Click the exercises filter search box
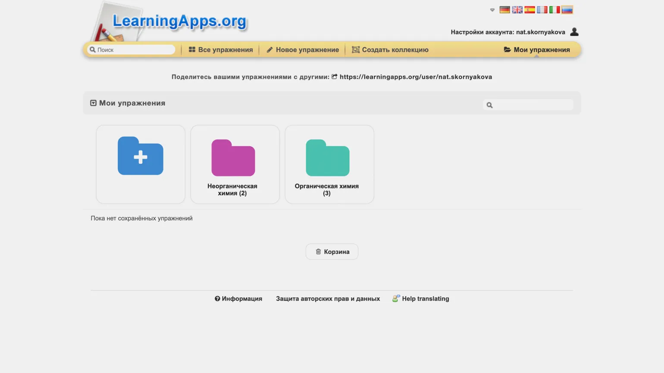This screenshot has height=373, width=664. tap(532, 105)
